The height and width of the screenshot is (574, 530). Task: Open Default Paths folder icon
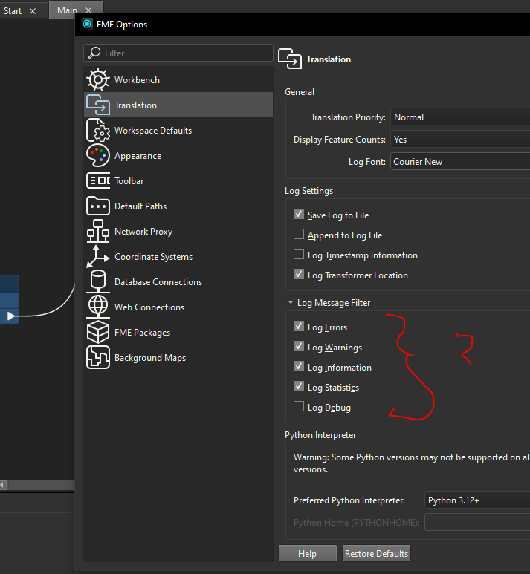[98, 206]
